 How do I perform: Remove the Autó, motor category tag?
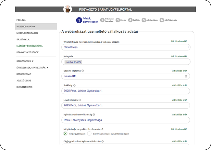coord(66,62)
